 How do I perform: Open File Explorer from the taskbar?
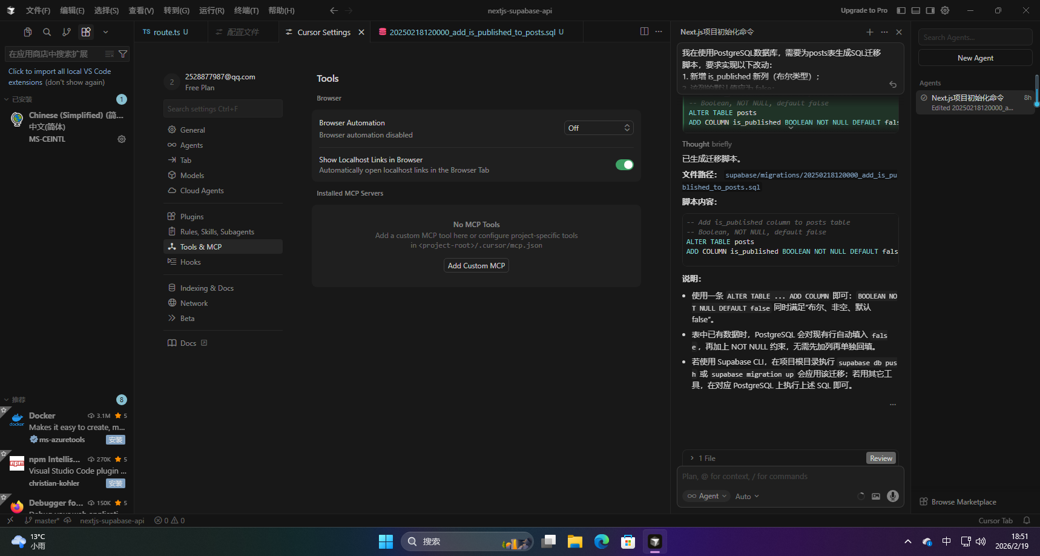pyautogui.click(x=575, y=541)
